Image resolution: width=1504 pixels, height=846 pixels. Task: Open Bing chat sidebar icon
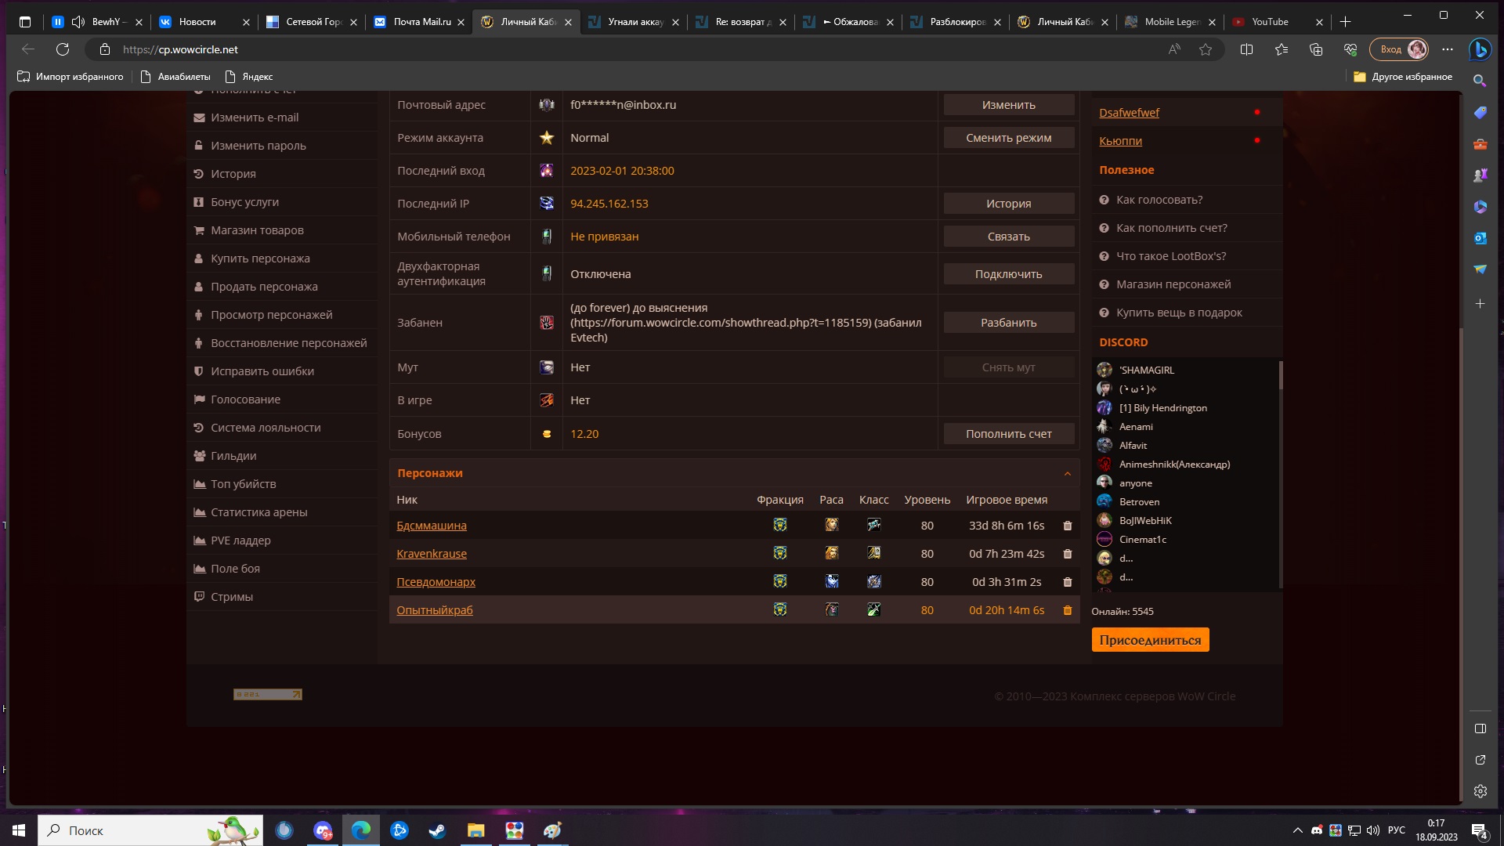pyautogui.click(x=1480, y=49)
